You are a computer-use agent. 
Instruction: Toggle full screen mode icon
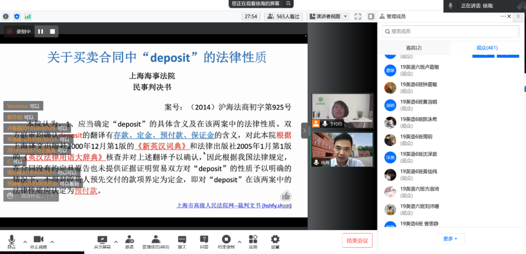358,16
